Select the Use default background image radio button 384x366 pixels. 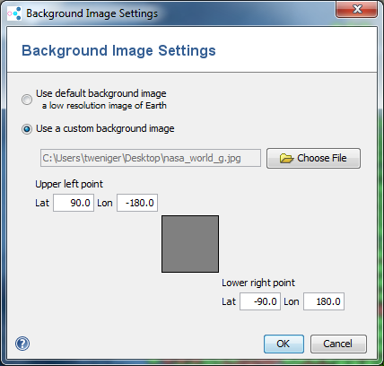click(x=27, y=100)
